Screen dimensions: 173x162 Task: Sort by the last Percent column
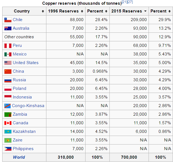169,11
